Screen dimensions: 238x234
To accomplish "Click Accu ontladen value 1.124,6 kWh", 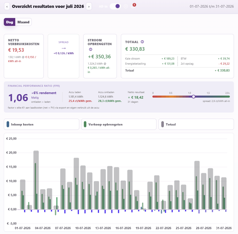I will point(105,97).
